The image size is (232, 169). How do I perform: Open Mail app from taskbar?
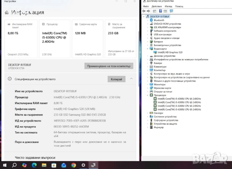(64, 165)
